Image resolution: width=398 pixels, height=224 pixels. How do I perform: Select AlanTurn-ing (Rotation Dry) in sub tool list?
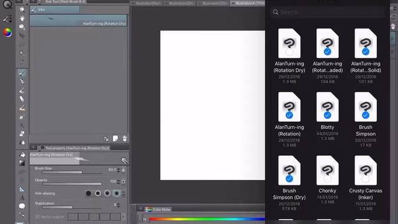pyautogui.click(x=78, y=21)
